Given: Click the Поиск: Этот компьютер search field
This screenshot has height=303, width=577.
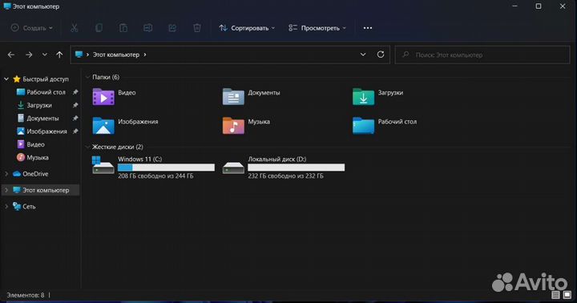Looking at the screenshot, I should 482,55.
